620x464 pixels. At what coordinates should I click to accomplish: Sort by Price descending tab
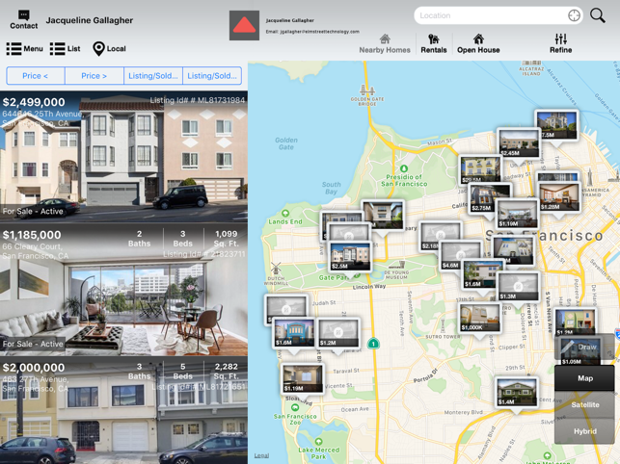[94, 76]
